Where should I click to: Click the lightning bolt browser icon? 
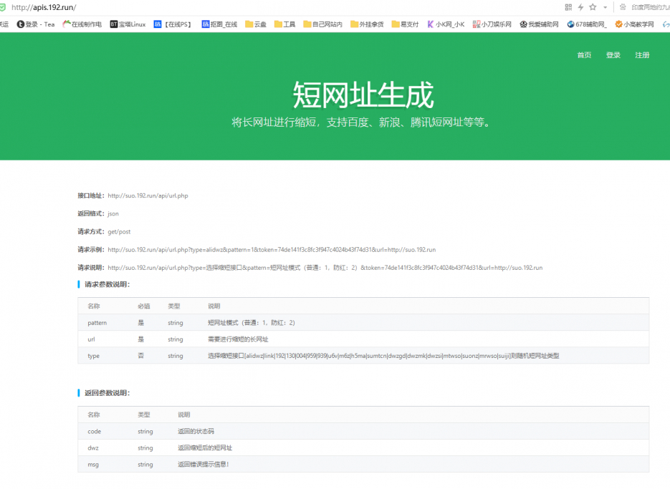[x=581, y=7]
